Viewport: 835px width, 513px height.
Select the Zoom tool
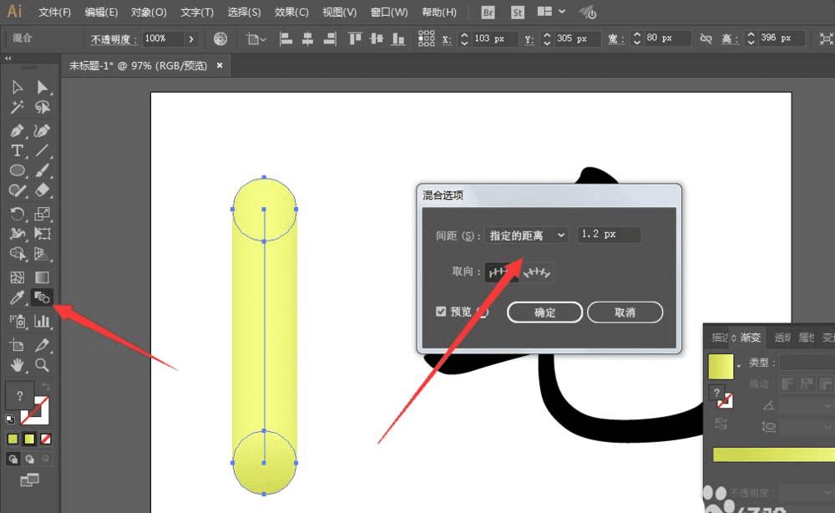pos(42,365)
